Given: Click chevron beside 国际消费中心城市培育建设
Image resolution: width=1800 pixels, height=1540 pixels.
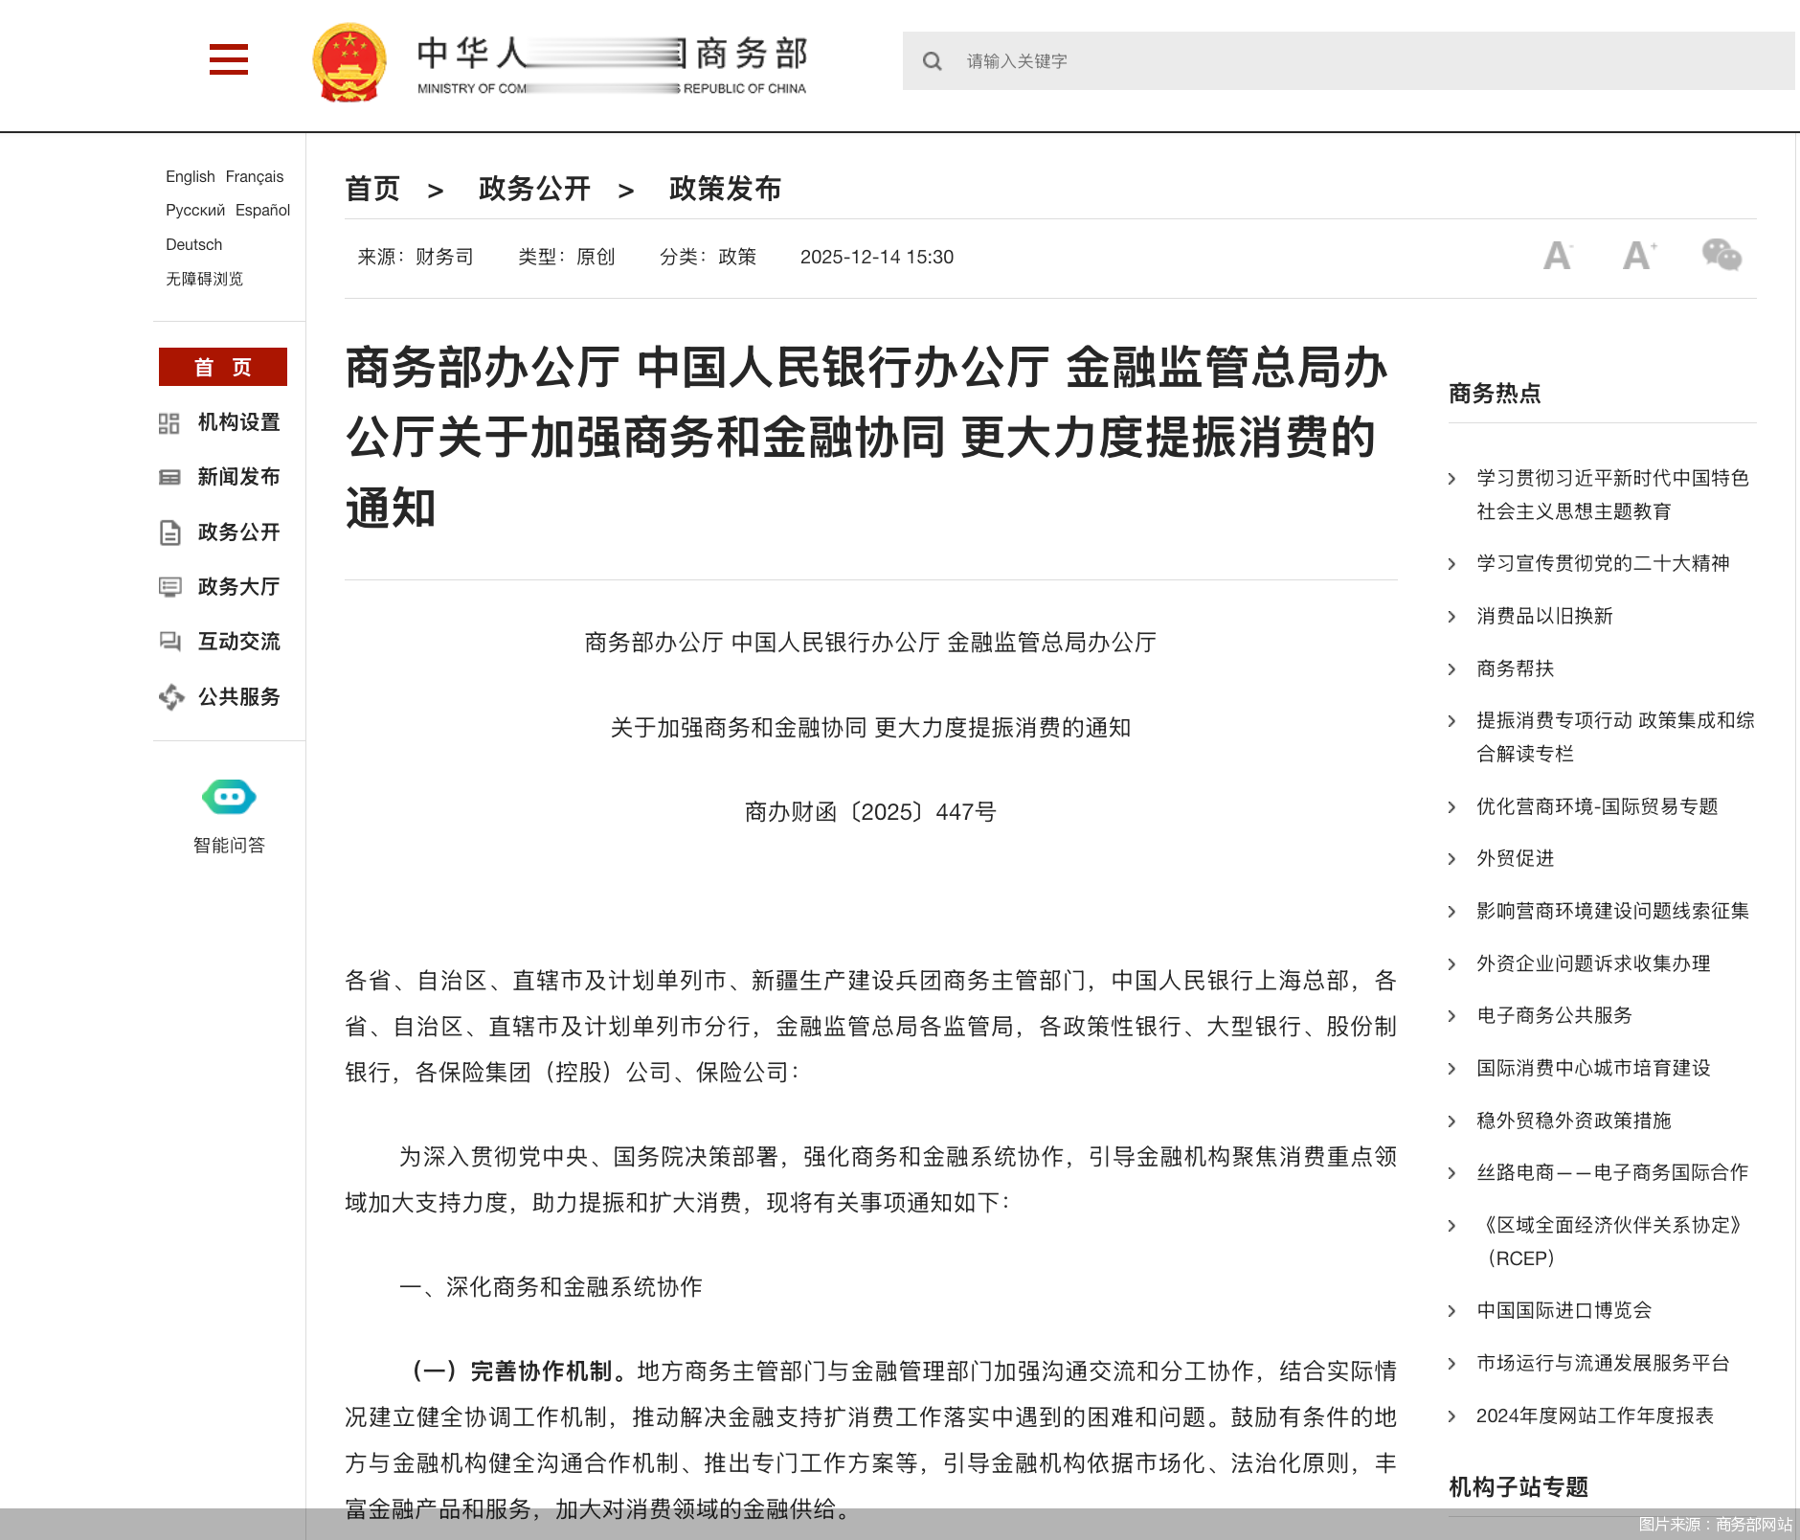Looking at the screenshot, I should (1452, 1069).
